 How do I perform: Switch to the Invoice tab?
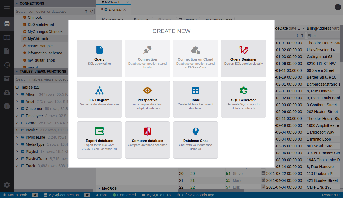point(115,10)
